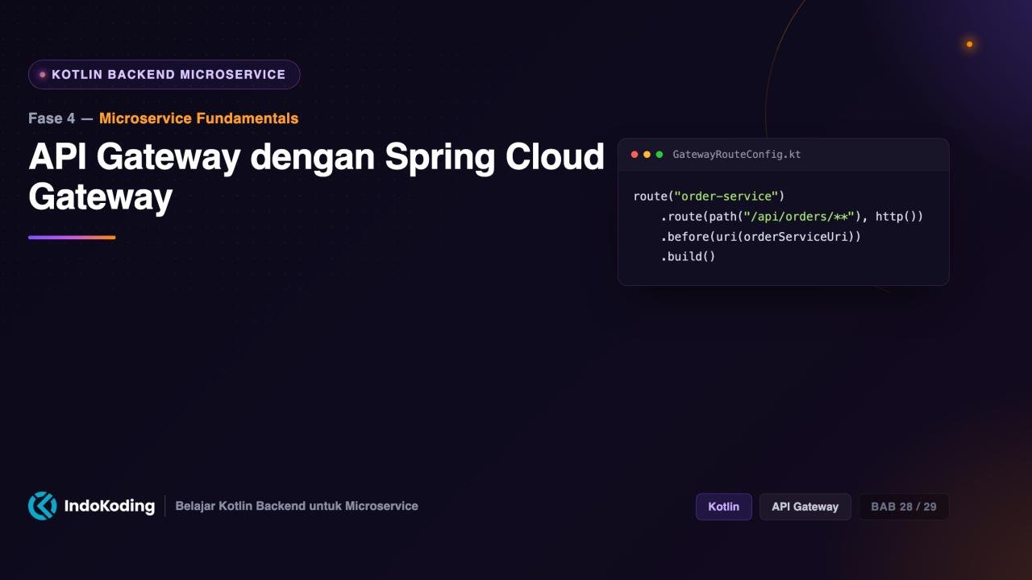
Task: Click the IndoKoding logo icon
Action: click(43, 506)
